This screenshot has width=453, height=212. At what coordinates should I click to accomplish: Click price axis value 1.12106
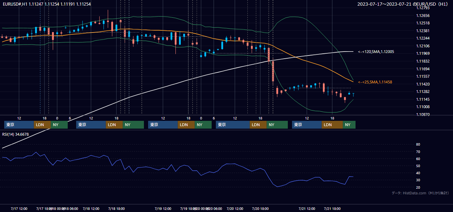[423, 46]
